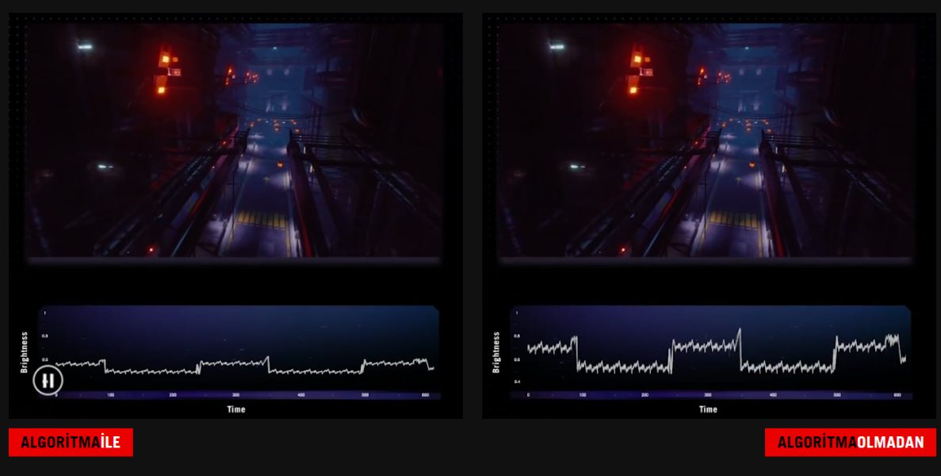The width and height of the screenshot is (941, 476).
Task: Click the right graph time axis bar
Action: [x=711, y=396]
